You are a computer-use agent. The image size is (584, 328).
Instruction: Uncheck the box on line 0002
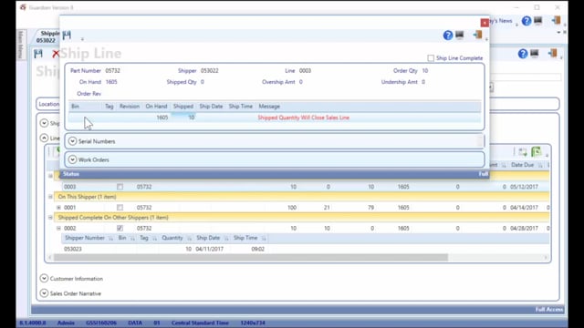pyautogui.click(x=120, y=228)
